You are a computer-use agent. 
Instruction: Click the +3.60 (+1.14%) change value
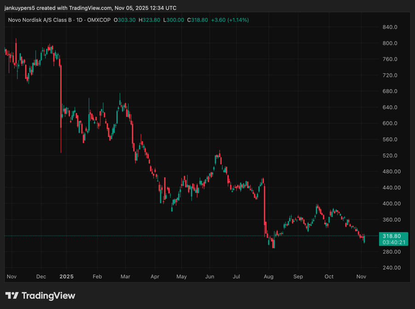pyautogui.click(x=230, y=20)
